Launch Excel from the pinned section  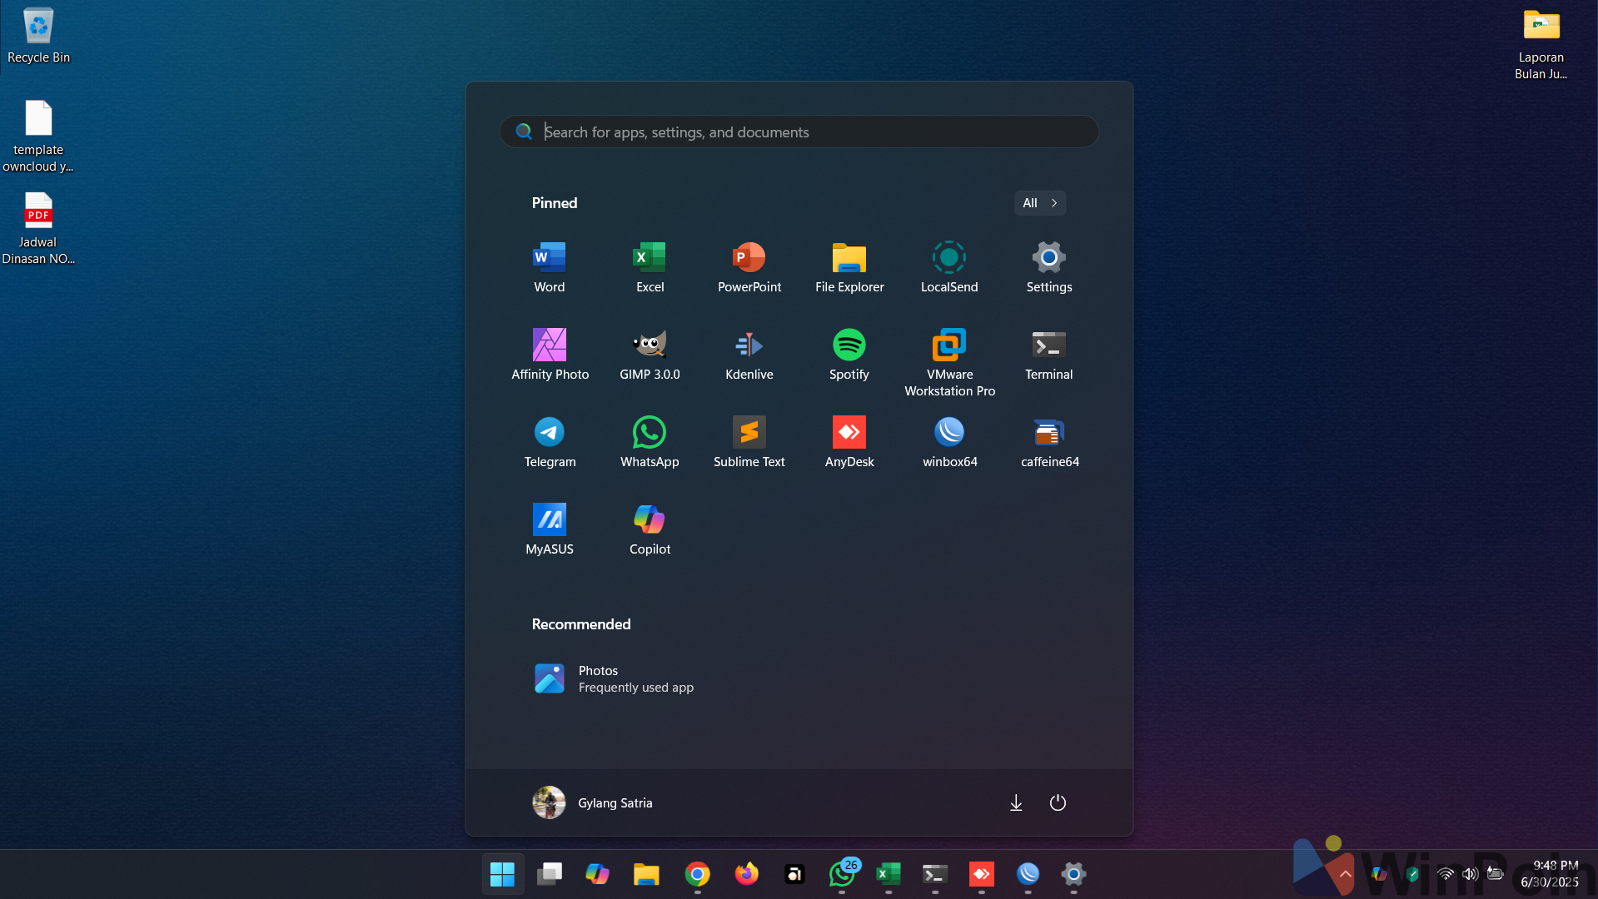[650, 268]
